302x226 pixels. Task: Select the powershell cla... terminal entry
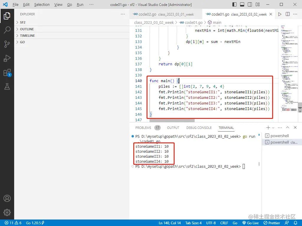click(282, 142)
